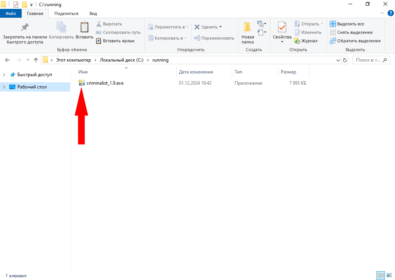Click the Up one level arrow
The height and width of the screenshot is (280, 395).
36,60
